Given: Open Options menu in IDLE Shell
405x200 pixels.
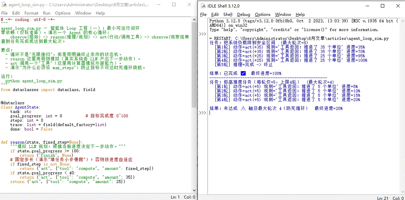Looking at the screenshot, I should click(263, 14).
